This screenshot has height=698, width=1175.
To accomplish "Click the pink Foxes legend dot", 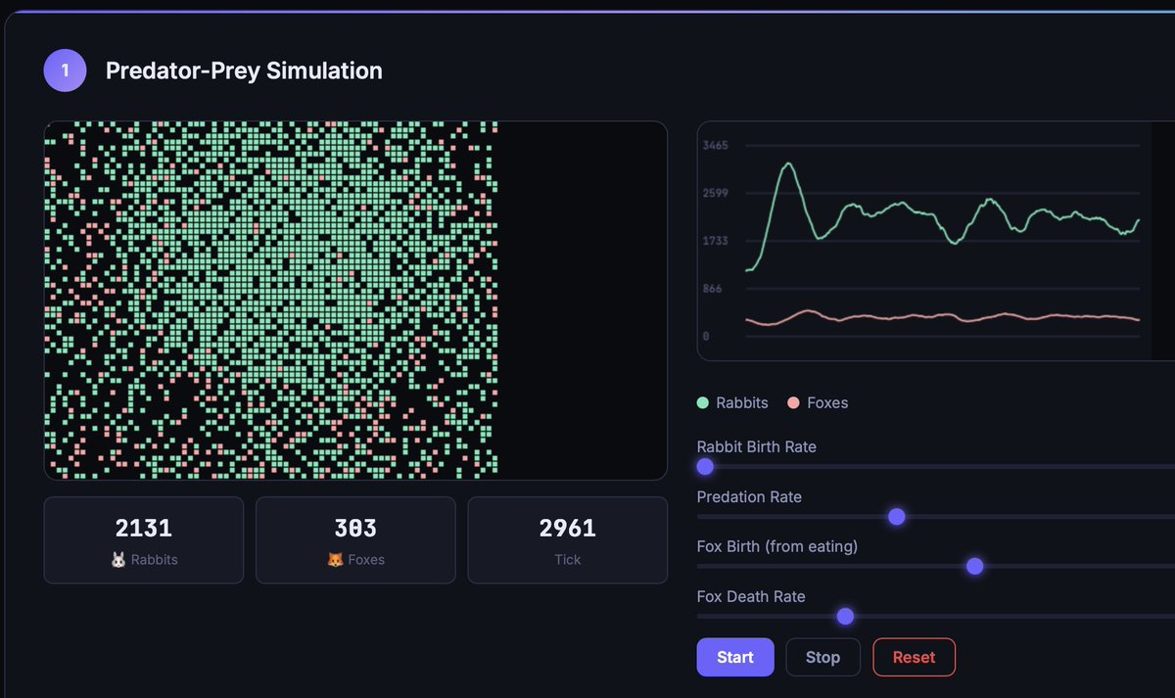I will pyautogui.click(x=793, y=402).
